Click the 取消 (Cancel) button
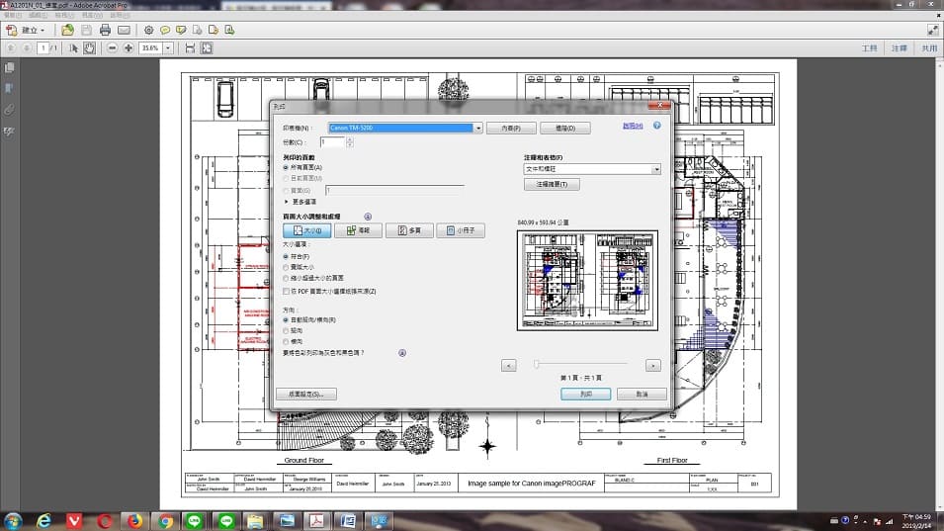The width and height of the screenshot is (944, 531). 642,394
